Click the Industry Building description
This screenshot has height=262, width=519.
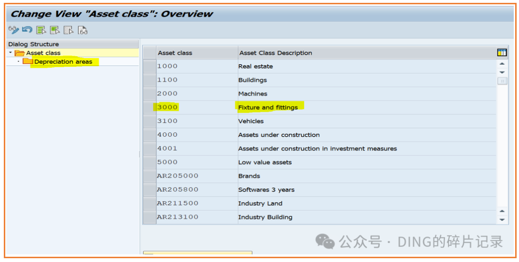point(265,217)
